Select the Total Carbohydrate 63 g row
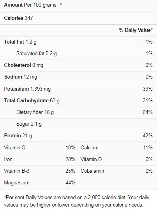The width and height of the screenshot is (157, 212). (78, 101)
